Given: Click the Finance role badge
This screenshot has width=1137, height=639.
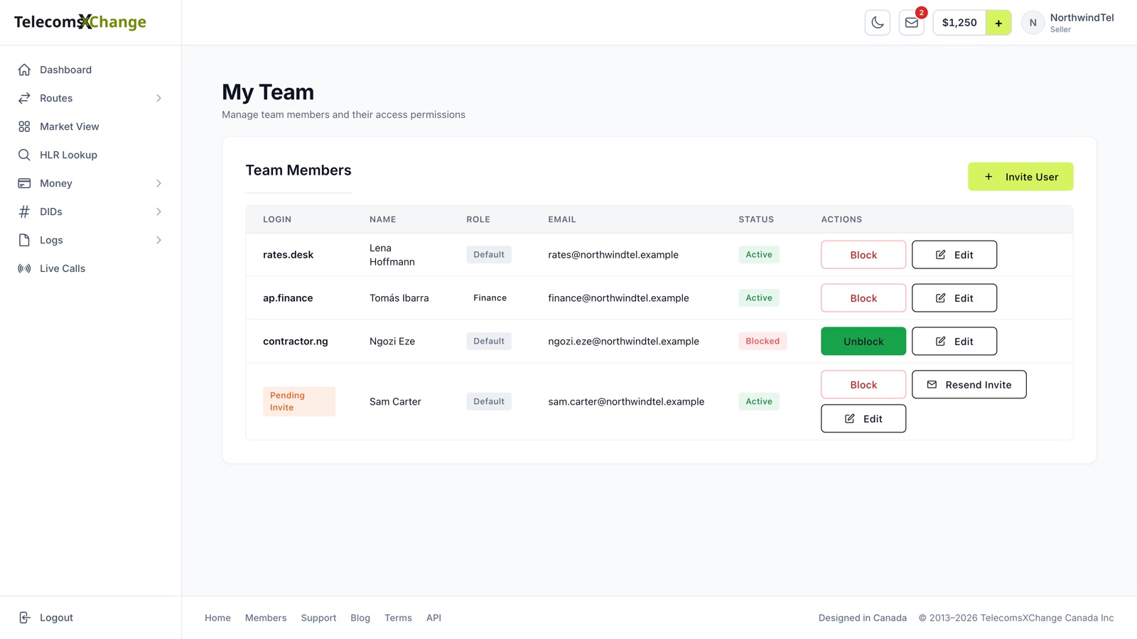Looking at the screenshot, I should (490, 298).
